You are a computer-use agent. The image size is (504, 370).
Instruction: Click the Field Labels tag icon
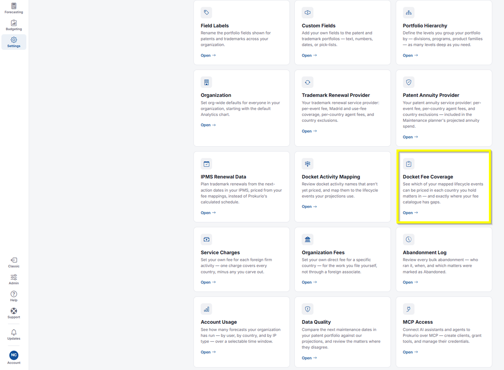(x=206, y=13)
